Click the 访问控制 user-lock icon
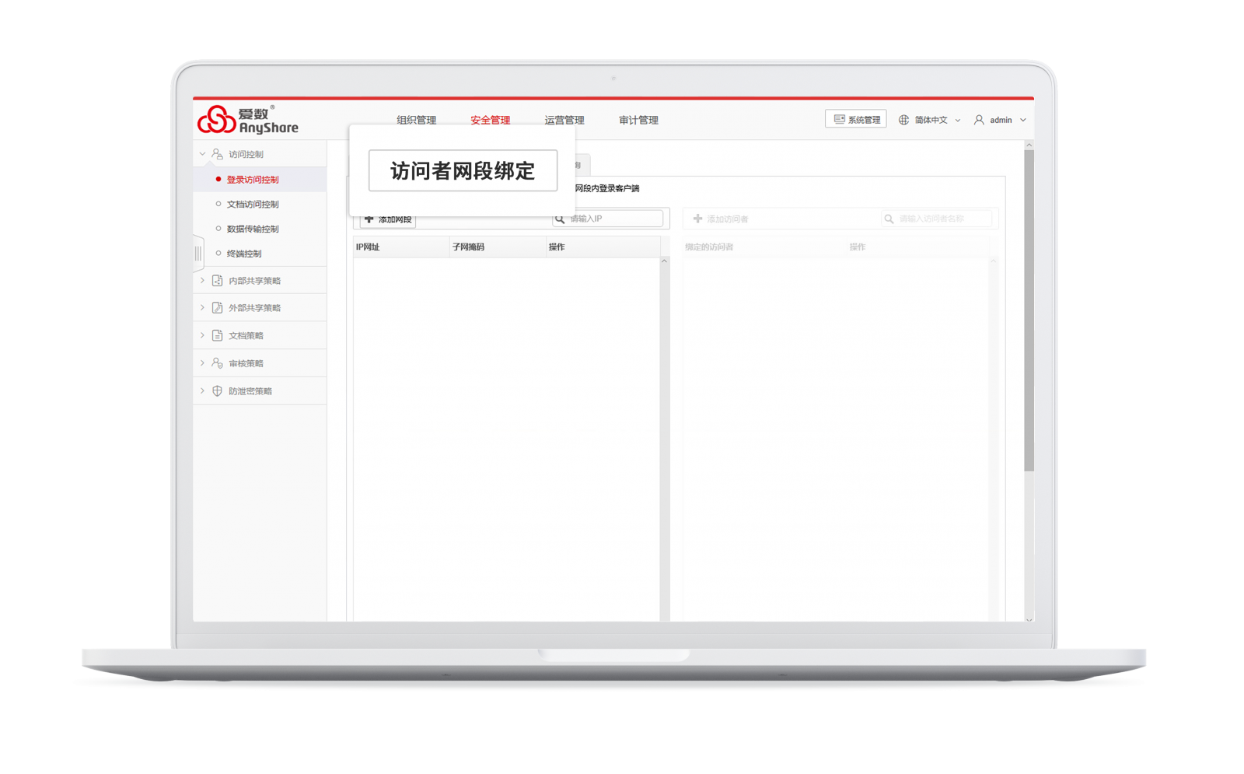Viewport: 1244px width, 774px height. coord(217,154)
